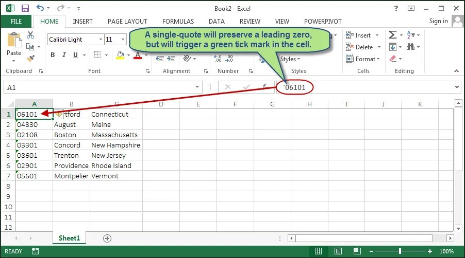This screenshot has height=258, width=465.
Task: Collapse the ribbon with the caret
Action: pyautogui.click(x=456, y=71)
